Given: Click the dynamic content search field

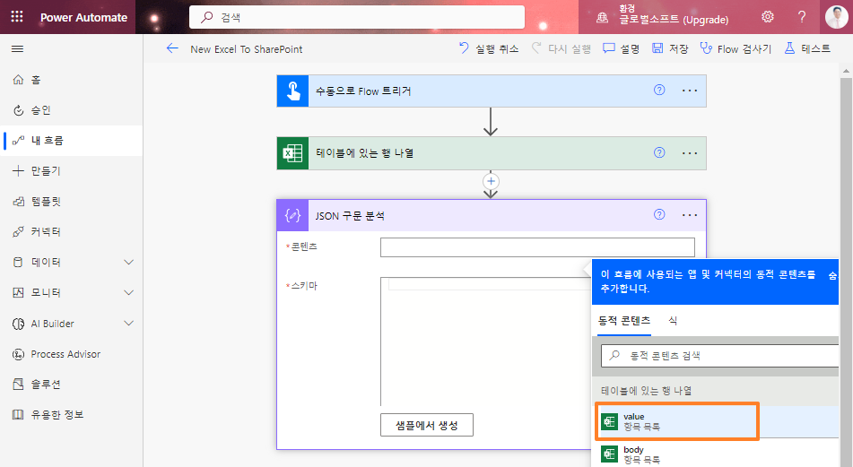Looking at the screenshot, I should (721, 356).
